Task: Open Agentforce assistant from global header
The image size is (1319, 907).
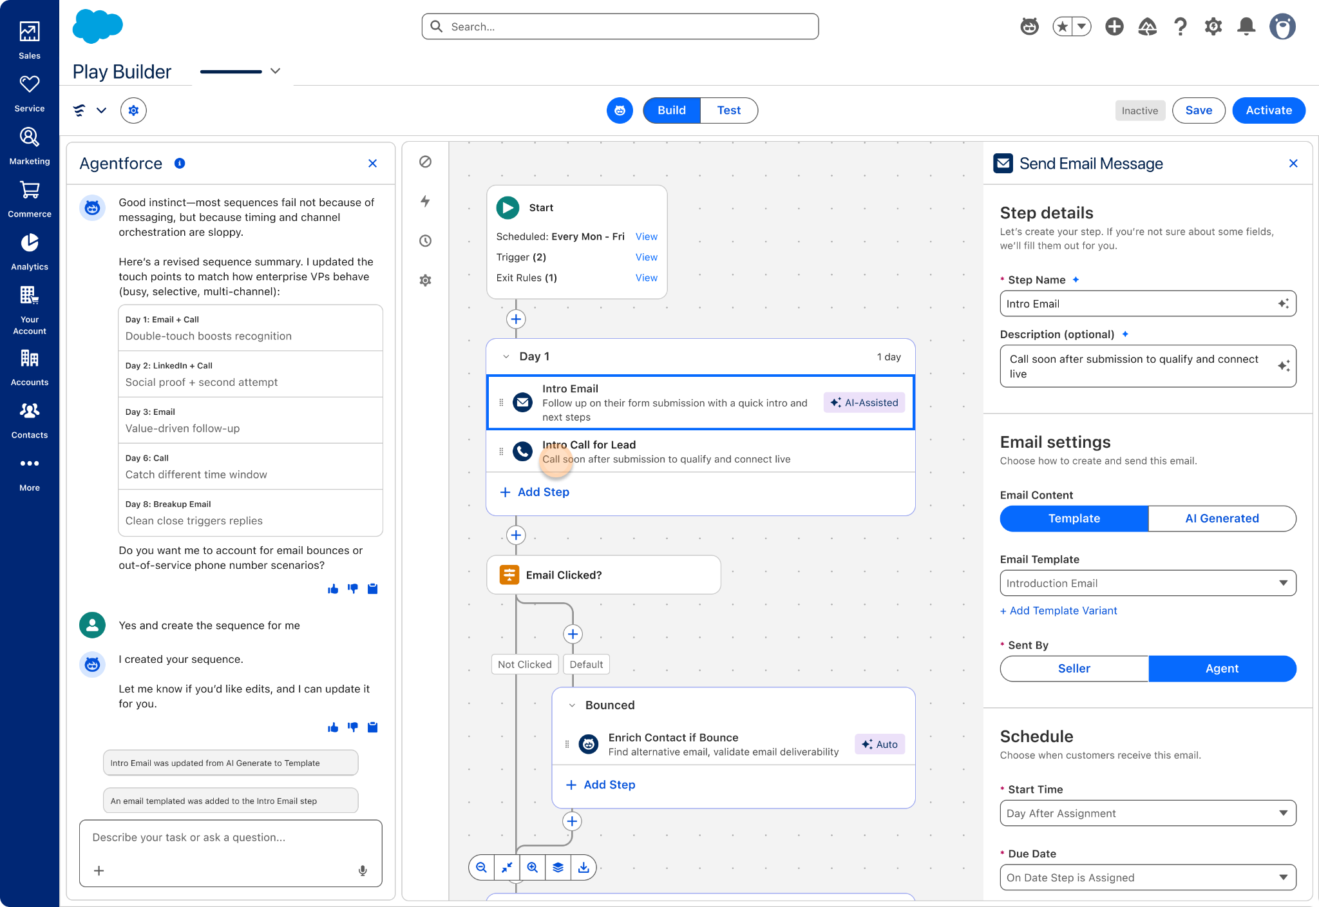Action: pos(1029,26)
